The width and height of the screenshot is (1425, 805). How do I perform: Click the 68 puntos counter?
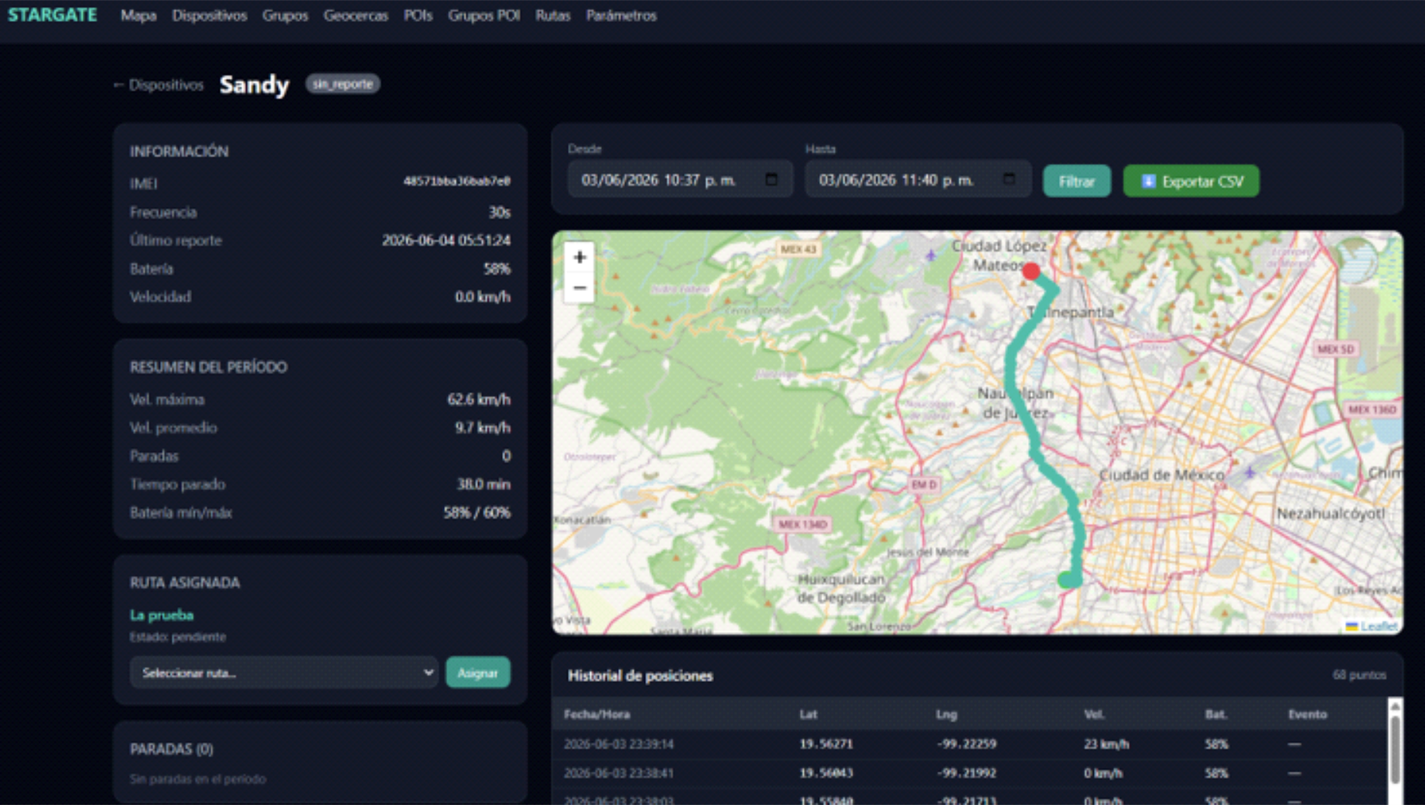click(1359, 675)
